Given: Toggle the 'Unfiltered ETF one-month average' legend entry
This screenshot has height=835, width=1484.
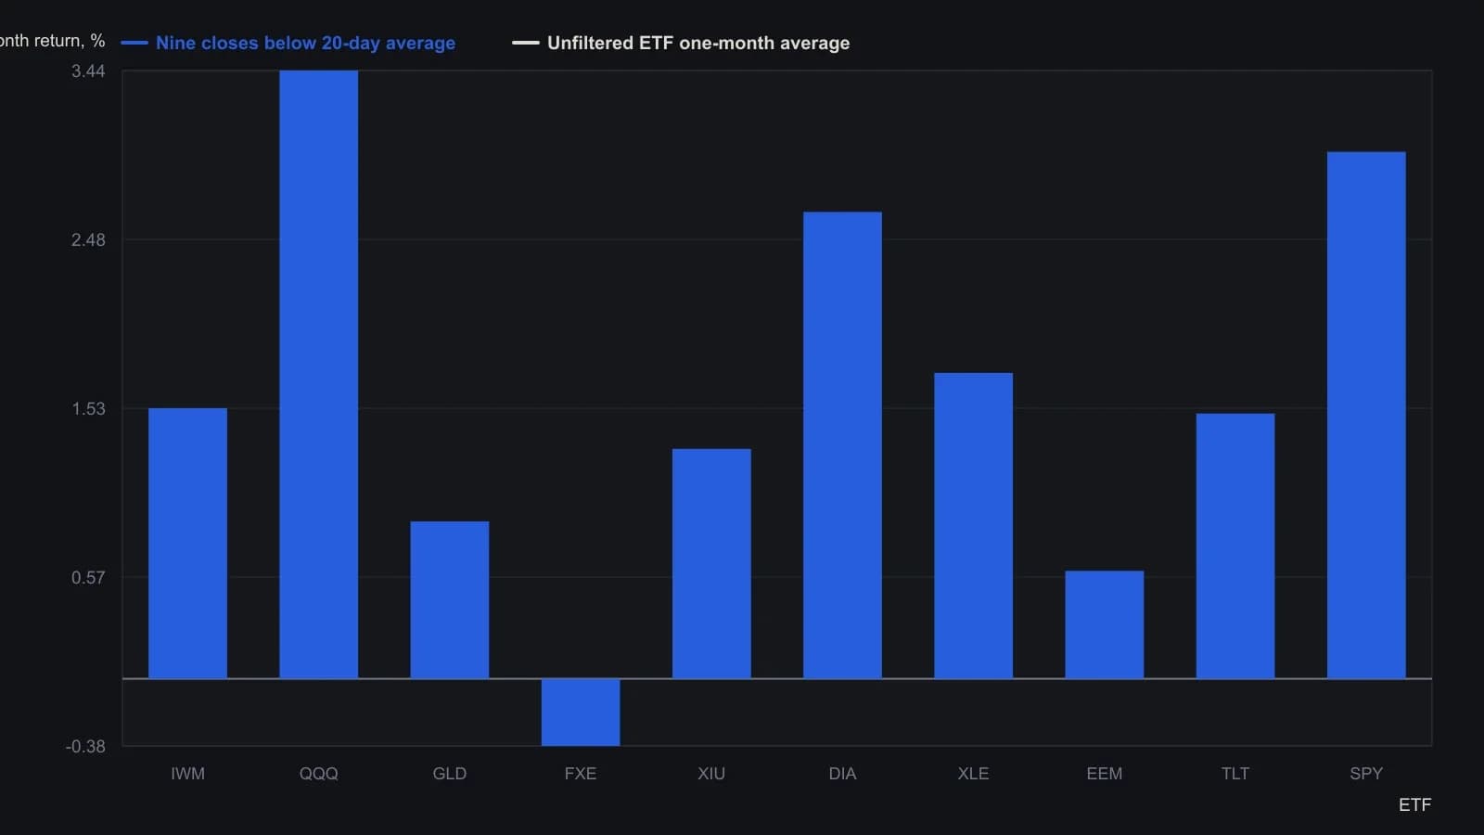Looking at the screenshot, I should [681, 43].
